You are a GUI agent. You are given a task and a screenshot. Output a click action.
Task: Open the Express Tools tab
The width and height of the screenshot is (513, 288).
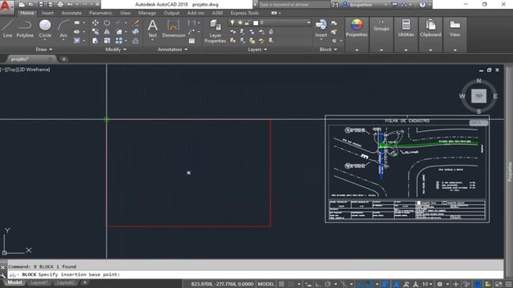(244, 13)
